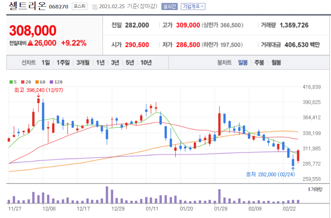The image size is (331, 218).
Task: Click the 코스피 market badge
Action: (x=80, y=6)
